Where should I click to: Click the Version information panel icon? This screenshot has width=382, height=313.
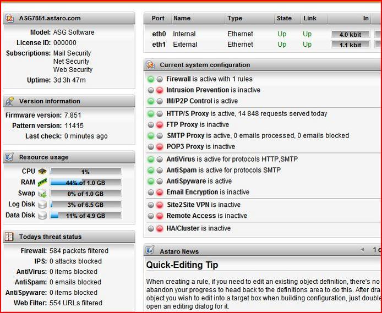point(9,101)
